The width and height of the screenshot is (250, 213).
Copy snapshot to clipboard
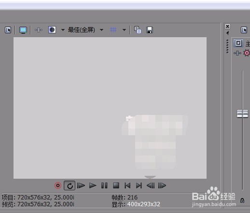tap(138, 30)
